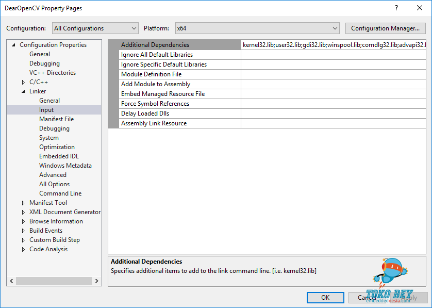Expand the C/C++ tree node

click(x=23, y=82)
